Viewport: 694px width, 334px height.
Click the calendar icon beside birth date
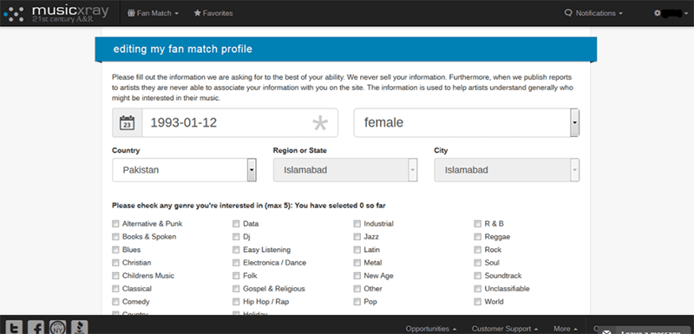click(127, 122)
